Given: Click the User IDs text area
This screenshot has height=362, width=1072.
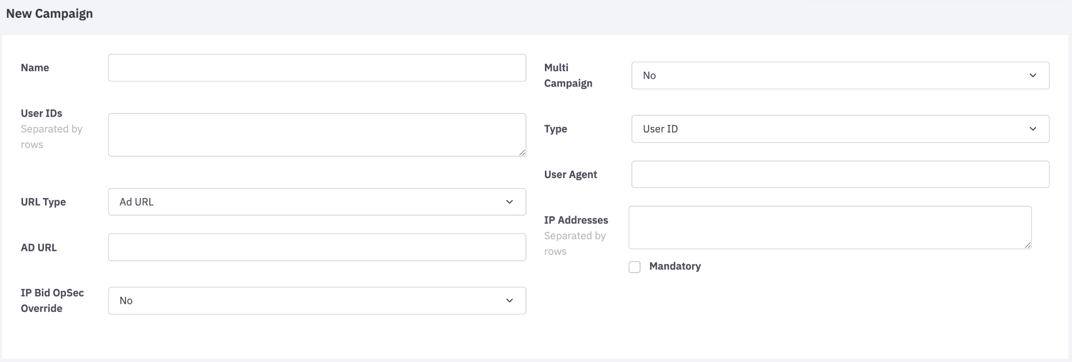Looking at the screenshot, I should point(317,135).
